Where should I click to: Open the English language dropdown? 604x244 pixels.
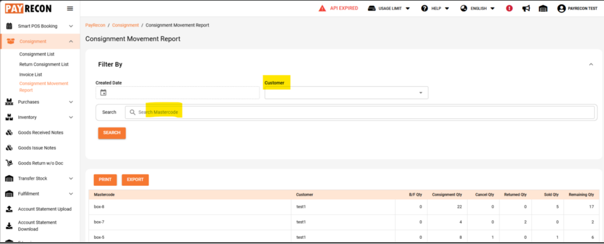tap(478, 8)
